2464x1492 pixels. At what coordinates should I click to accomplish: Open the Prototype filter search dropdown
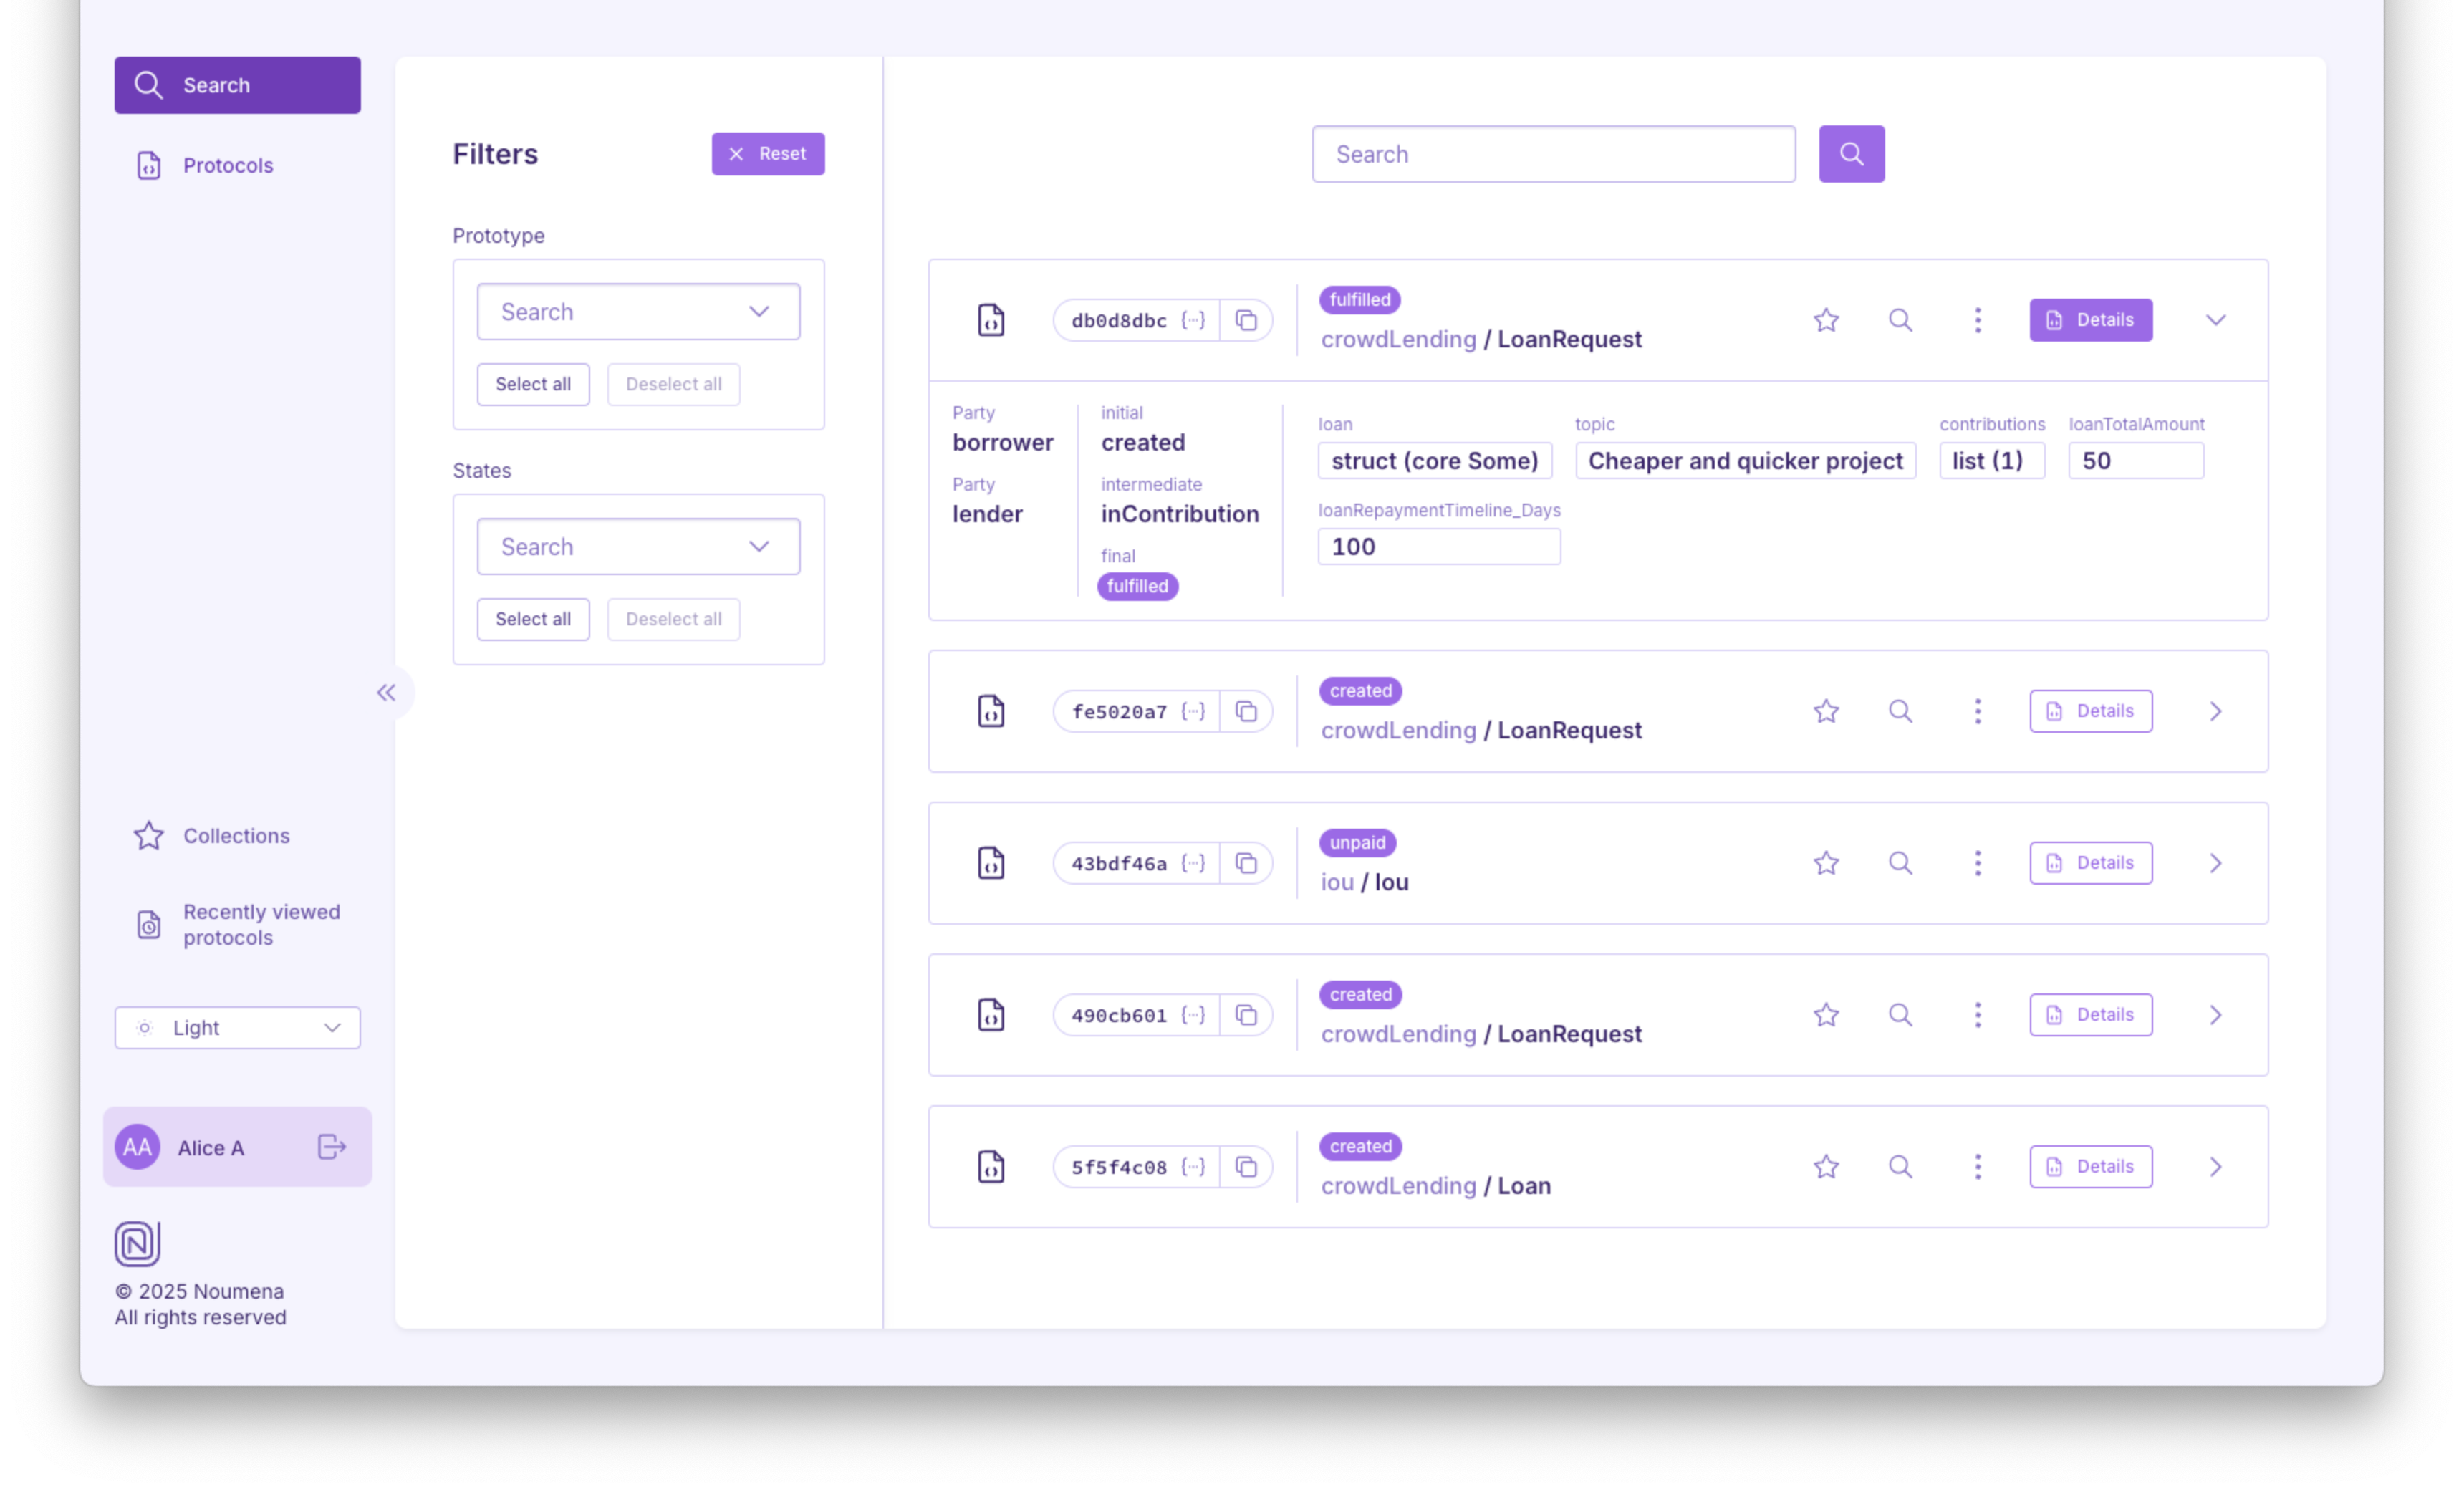tap(638, 312)
